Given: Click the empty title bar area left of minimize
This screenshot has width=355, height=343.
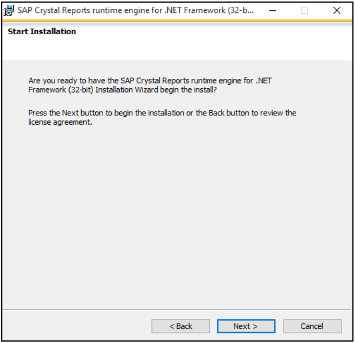Looking at the screenshot, I should coord(260,10).
